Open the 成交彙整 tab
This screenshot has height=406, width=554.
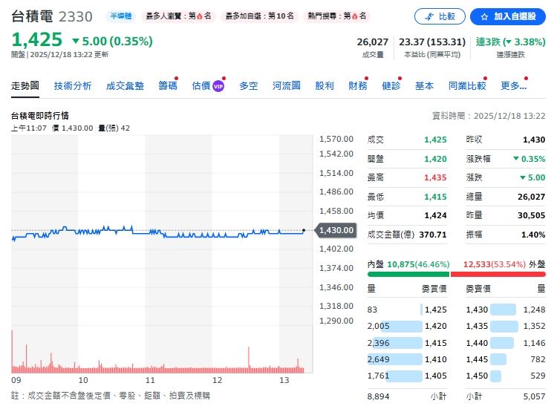click(x=125, y=86)
